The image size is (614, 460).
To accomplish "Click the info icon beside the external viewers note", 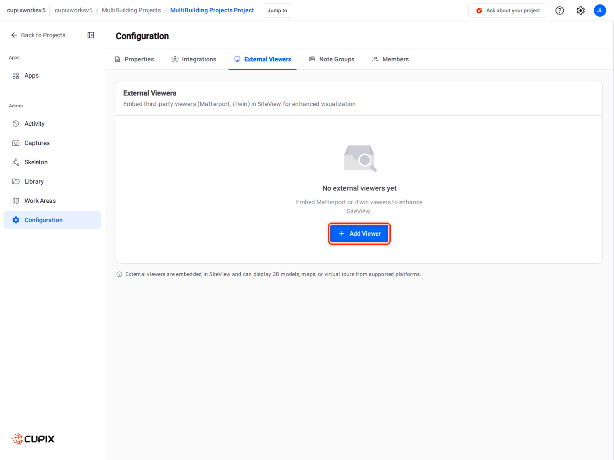I will tap(119, 274).
